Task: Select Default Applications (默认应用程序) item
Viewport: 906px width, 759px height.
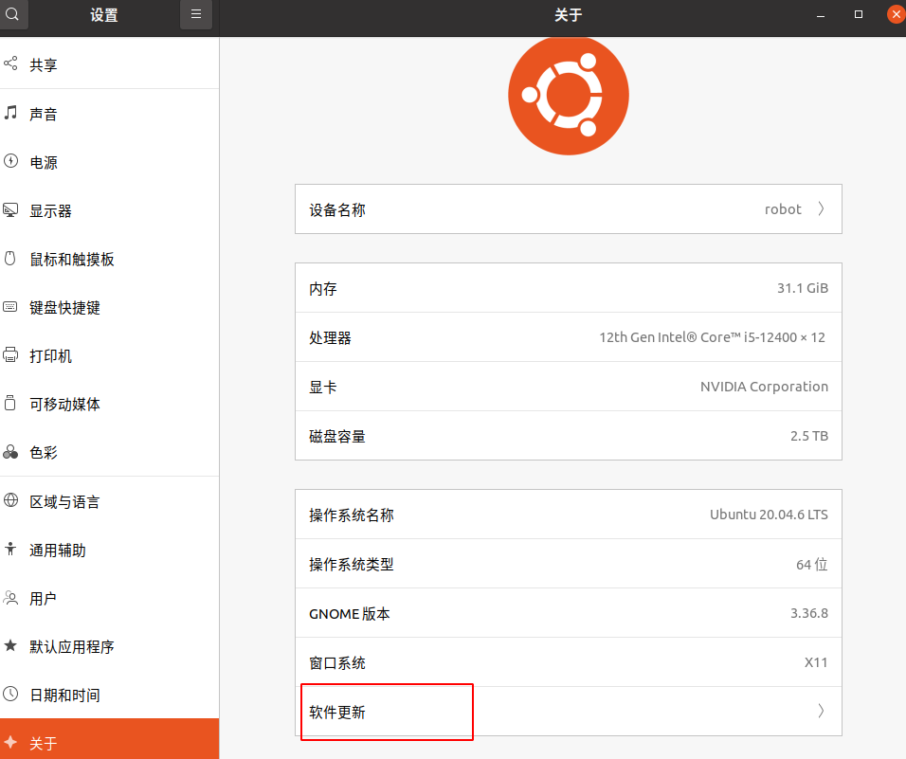Action: pos(71,647)
